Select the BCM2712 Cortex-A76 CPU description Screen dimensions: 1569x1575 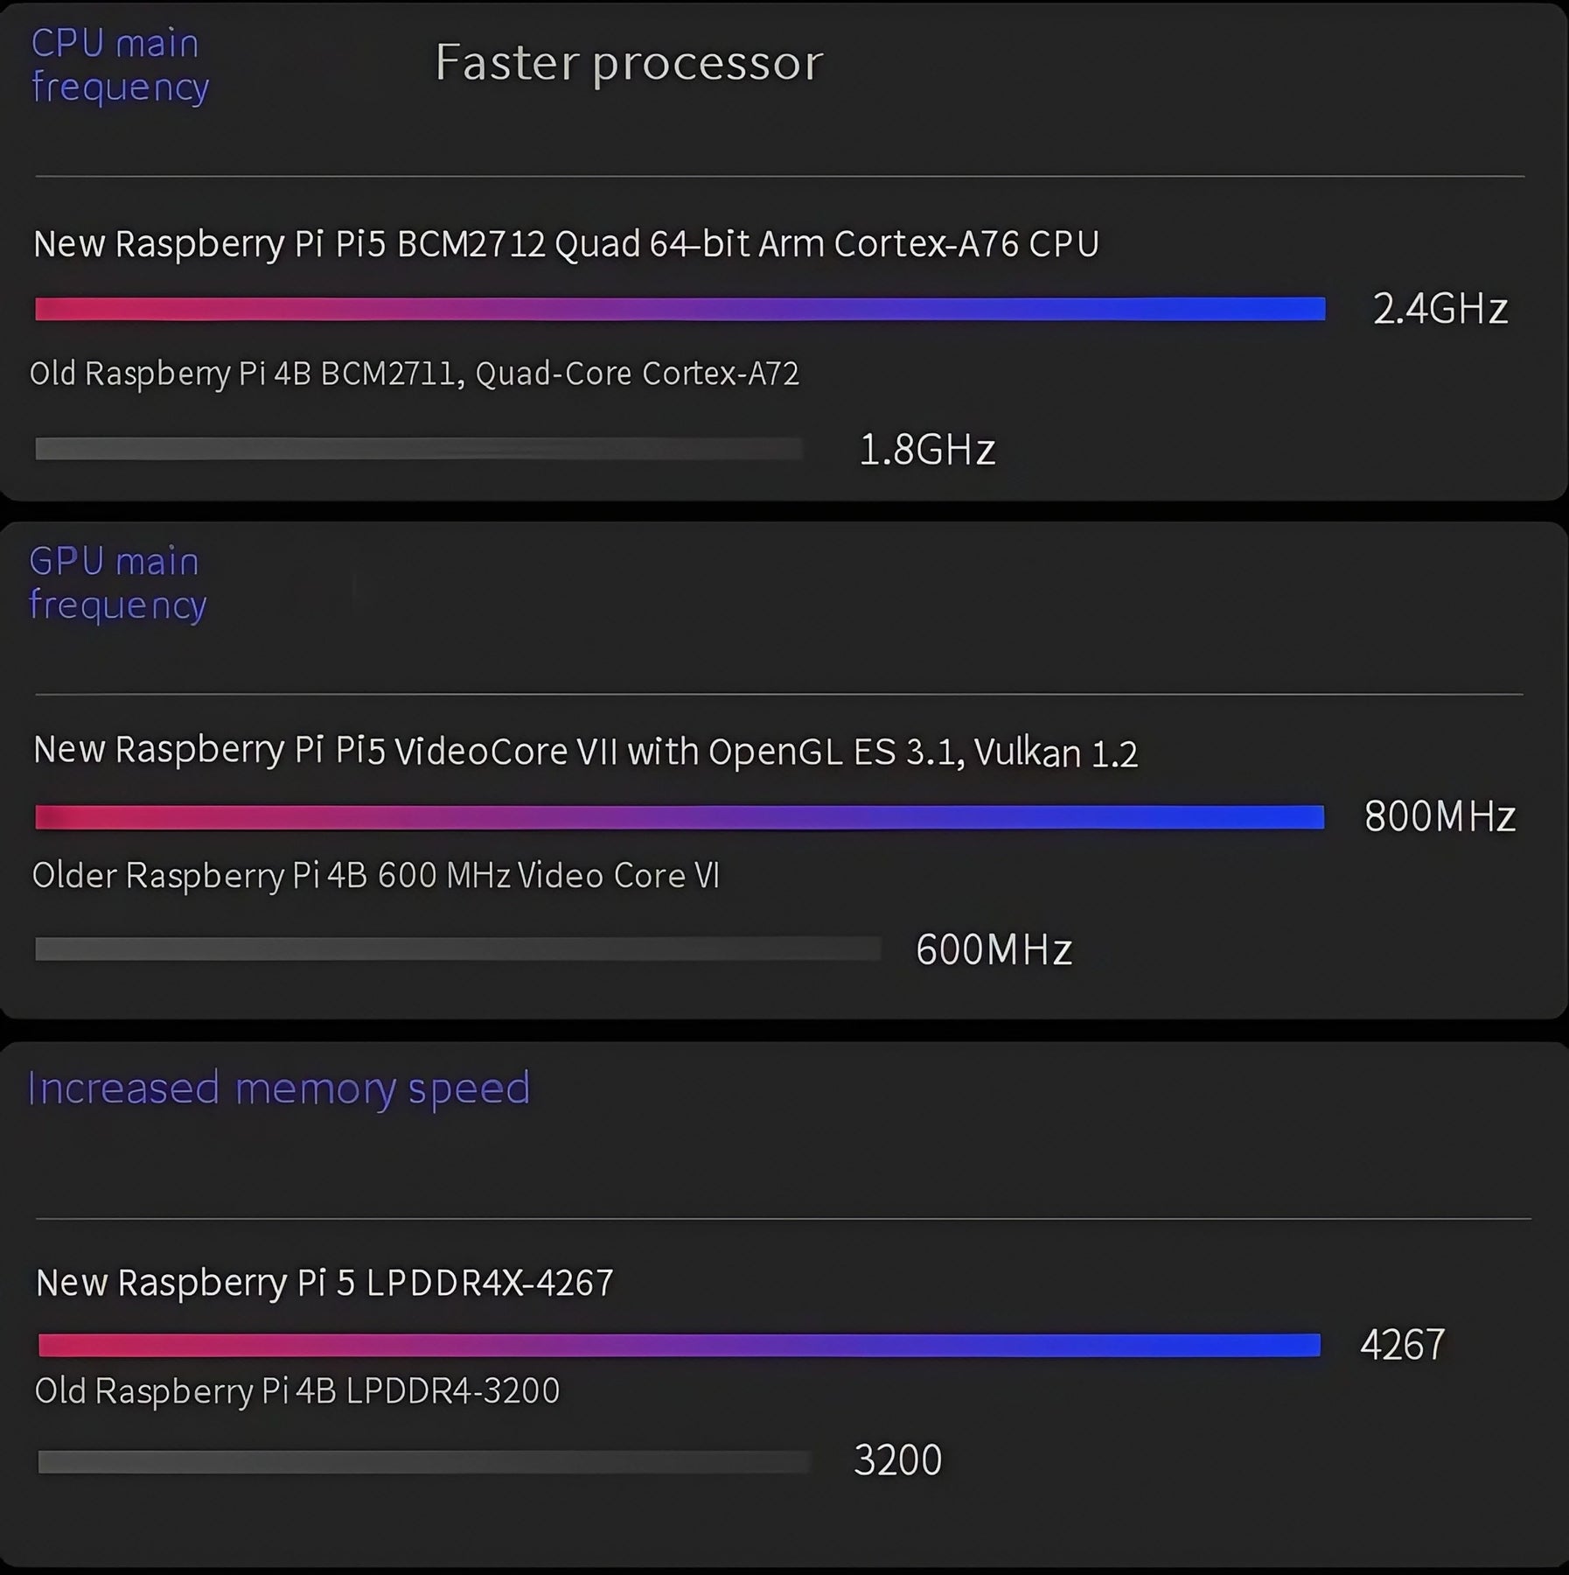[566, 244]
